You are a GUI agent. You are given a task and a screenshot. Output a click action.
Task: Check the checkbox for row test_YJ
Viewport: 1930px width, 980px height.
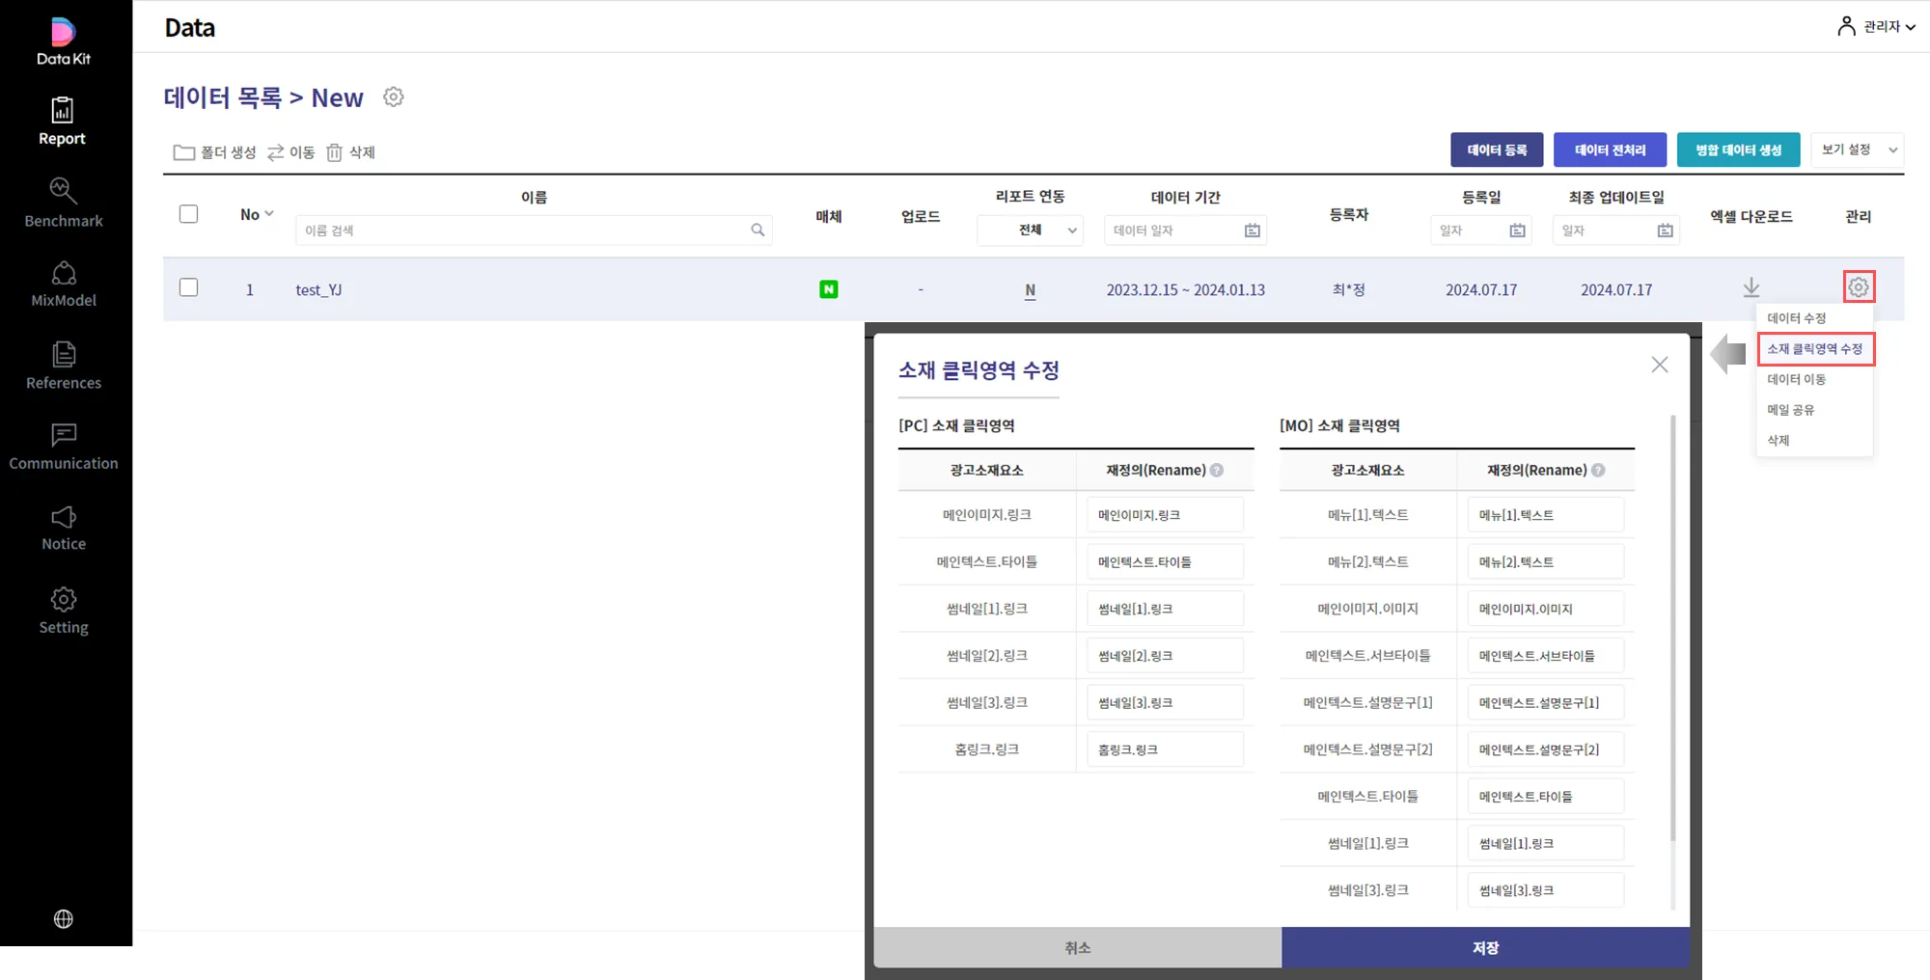click(189, 287)
